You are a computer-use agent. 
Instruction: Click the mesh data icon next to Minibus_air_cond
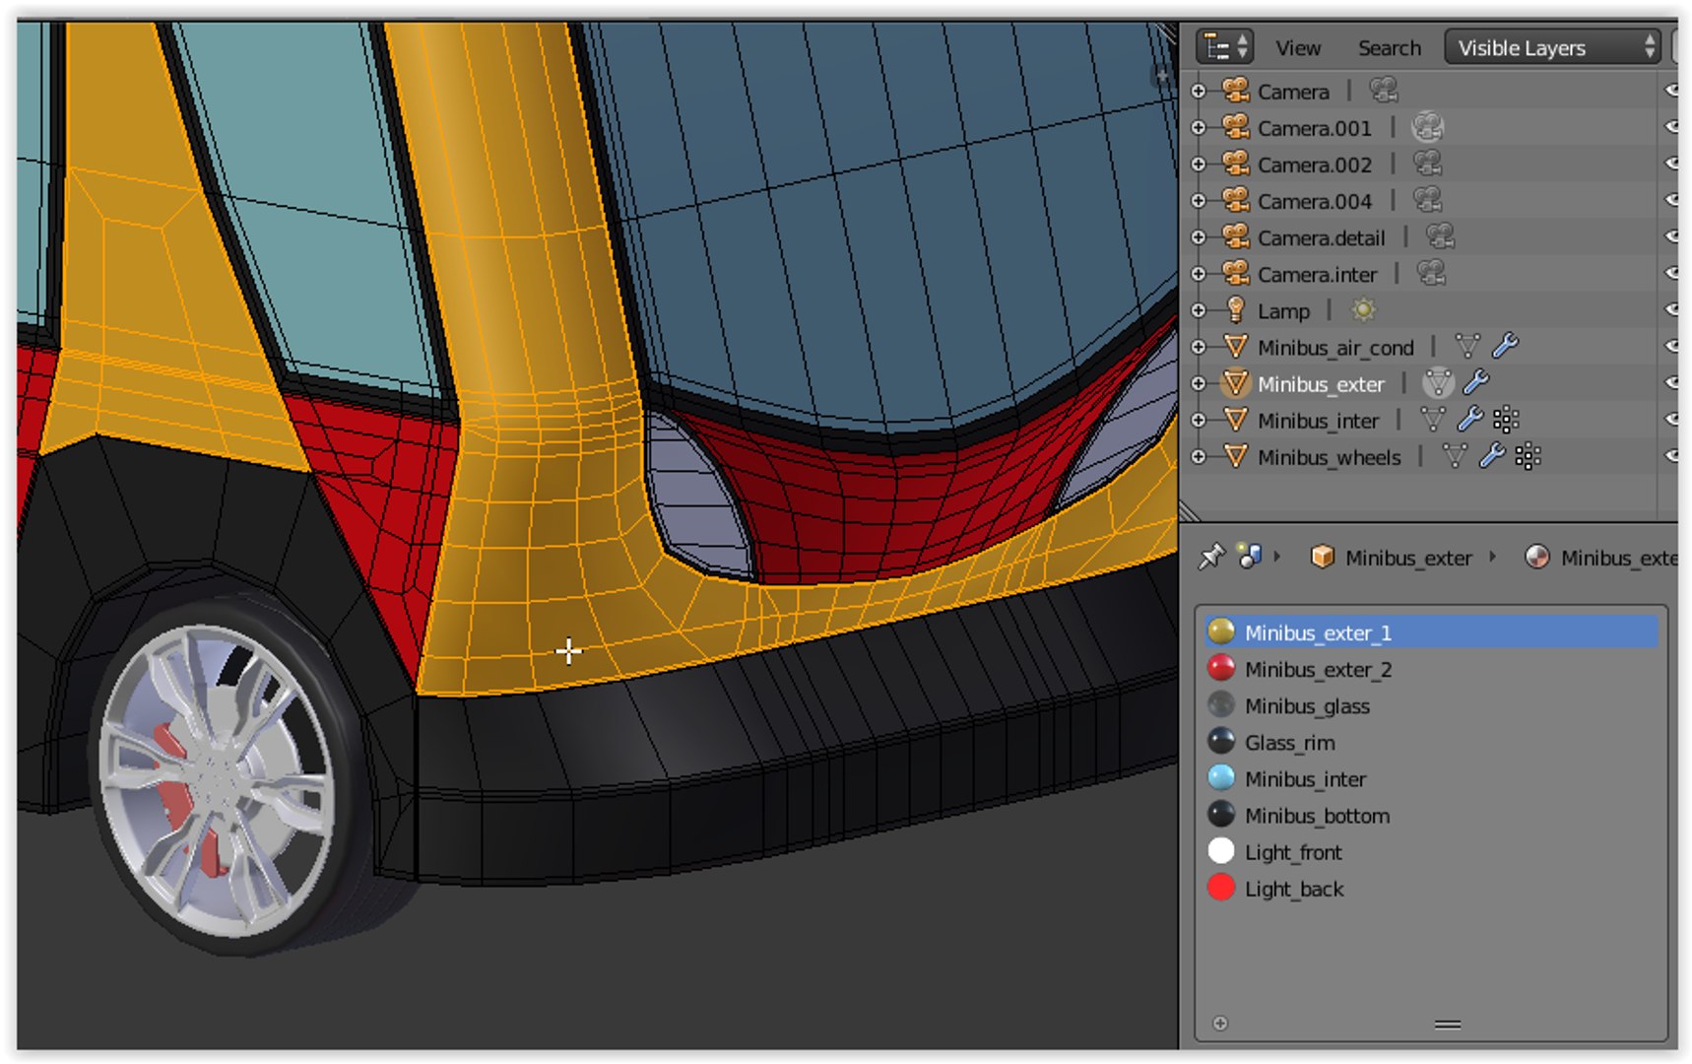[1467, 347]
